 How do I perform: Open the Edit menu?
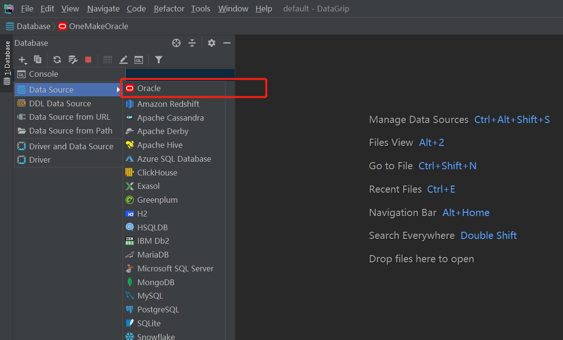pos(47,9)
